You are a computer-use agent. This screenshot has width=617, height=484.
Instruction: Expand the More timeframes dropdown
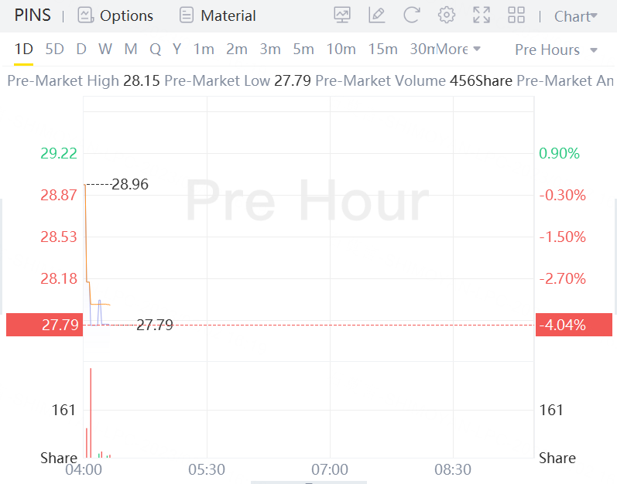coord(458,49)
